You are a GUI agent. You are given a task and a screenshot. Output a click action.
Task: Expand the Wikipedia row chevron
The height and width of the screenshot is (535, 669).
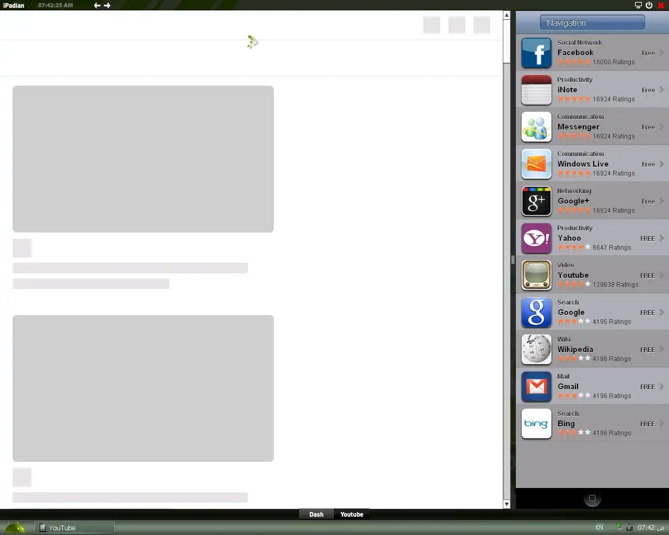pyautogui.click(x=662, y=350)
